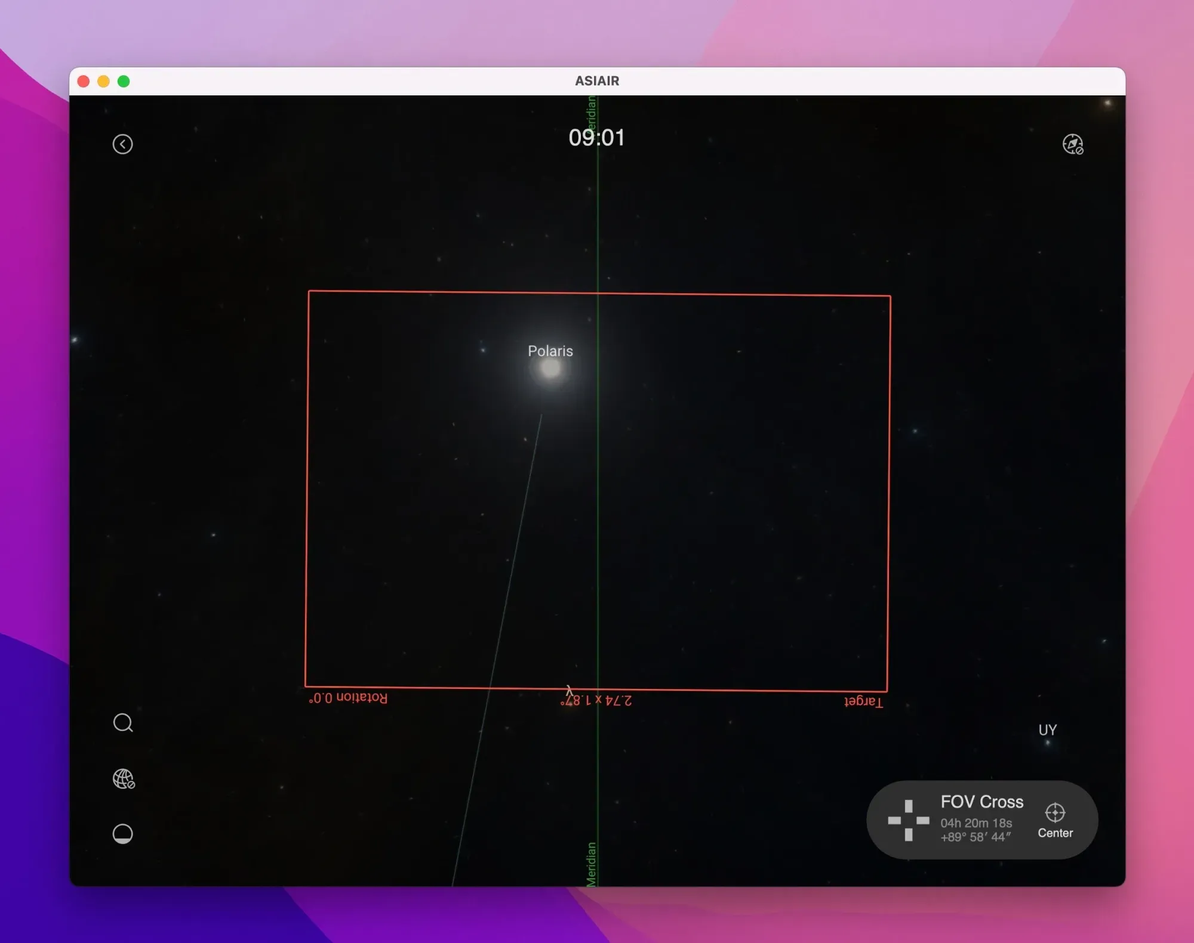The width and height of the screenshot is (1194, 943).
Task: Click the bottom green Meridian label
Action: [591, 864]
